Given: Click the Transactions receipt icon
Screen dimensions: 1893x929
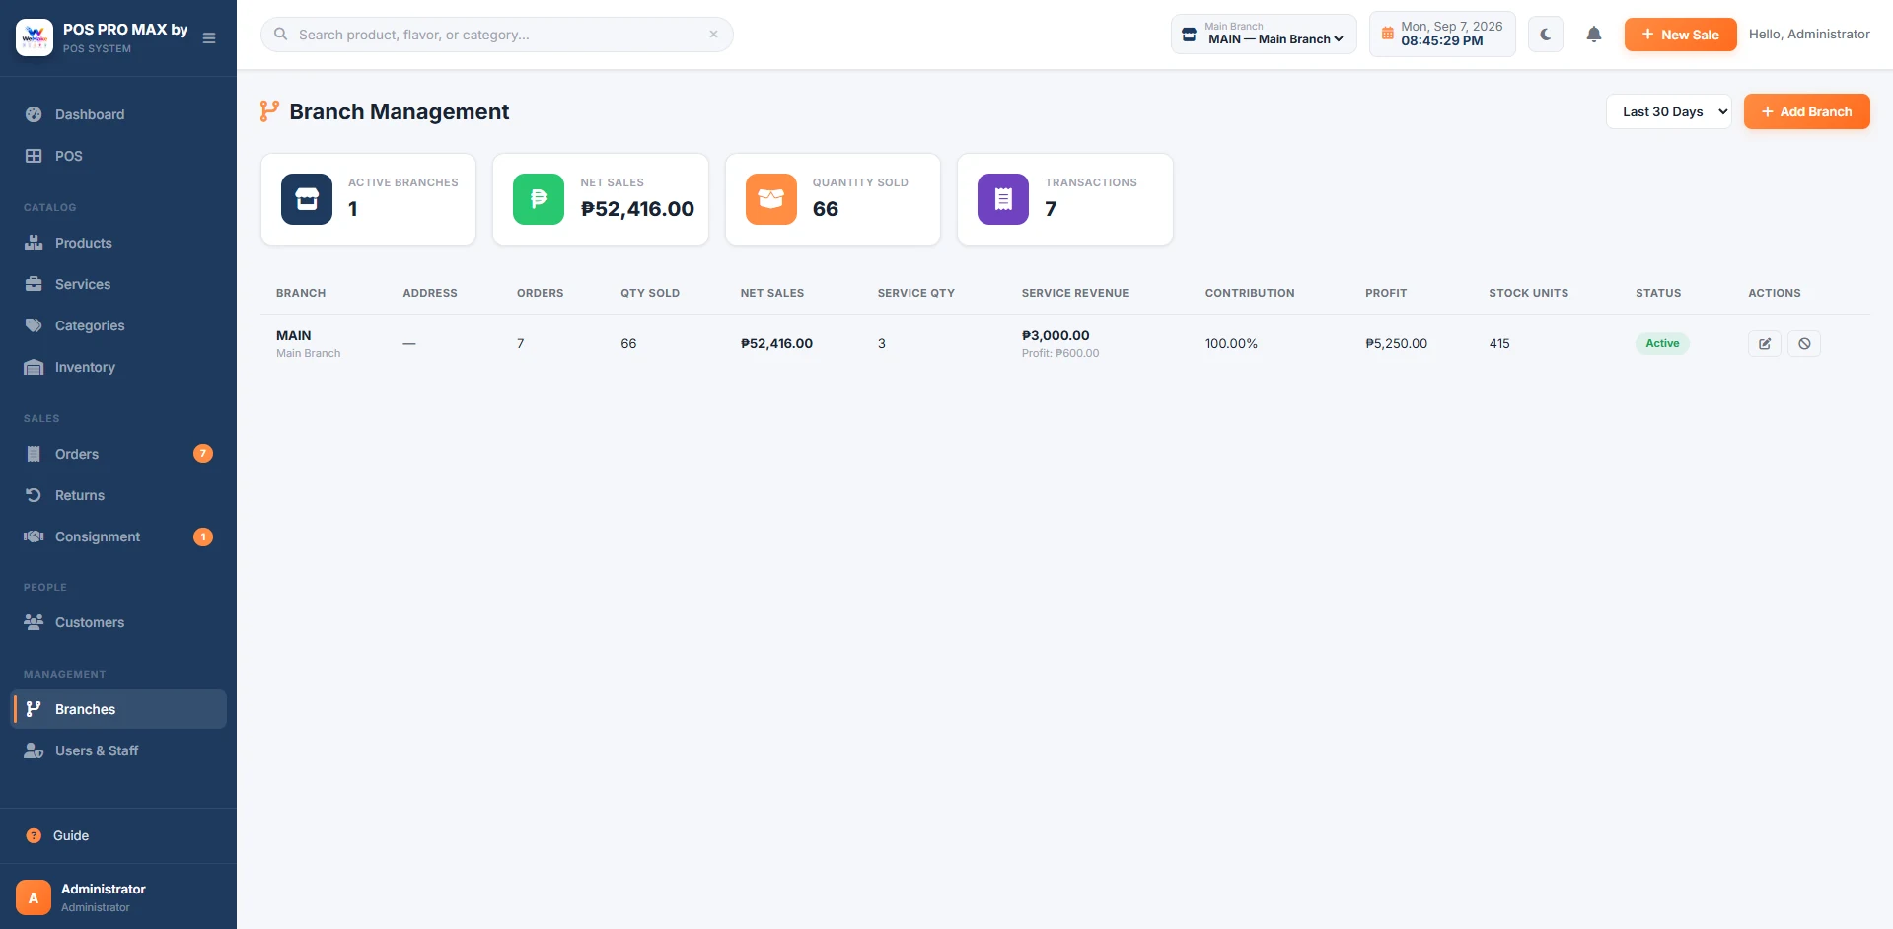Looking at the screenshot, I should pyautogui.click(x=1003, y=199).
